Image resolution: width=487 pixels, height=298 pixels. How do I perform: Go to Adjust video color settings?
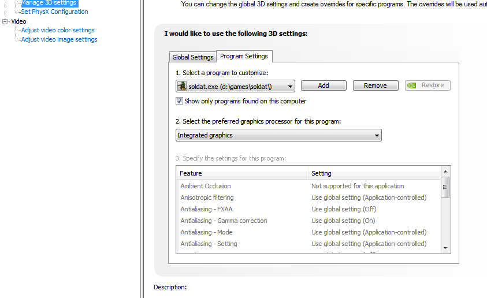[58, 30]
